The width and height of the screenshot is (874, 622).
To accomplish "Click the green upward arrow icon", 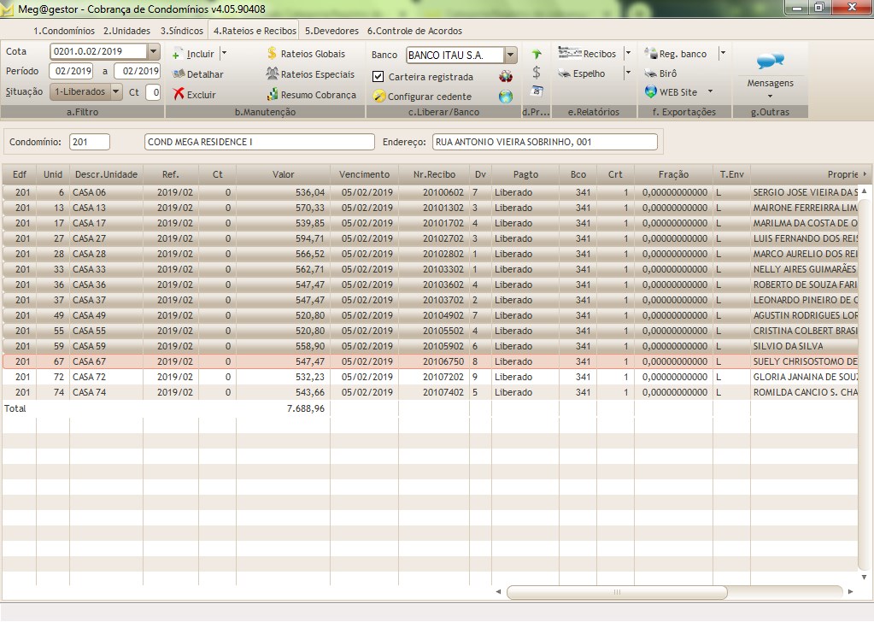I will pyautogui.click(x=536, y=55).
